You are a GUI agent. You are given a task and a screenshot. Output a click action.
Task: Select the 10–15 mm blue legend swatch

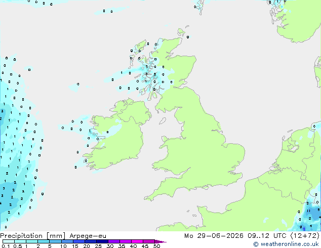tap(67, 241)
